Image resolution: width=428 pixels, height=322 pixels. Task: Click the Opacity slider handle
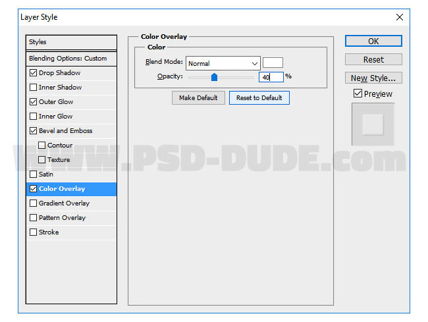pyautogui.click(x=214, y=77)
